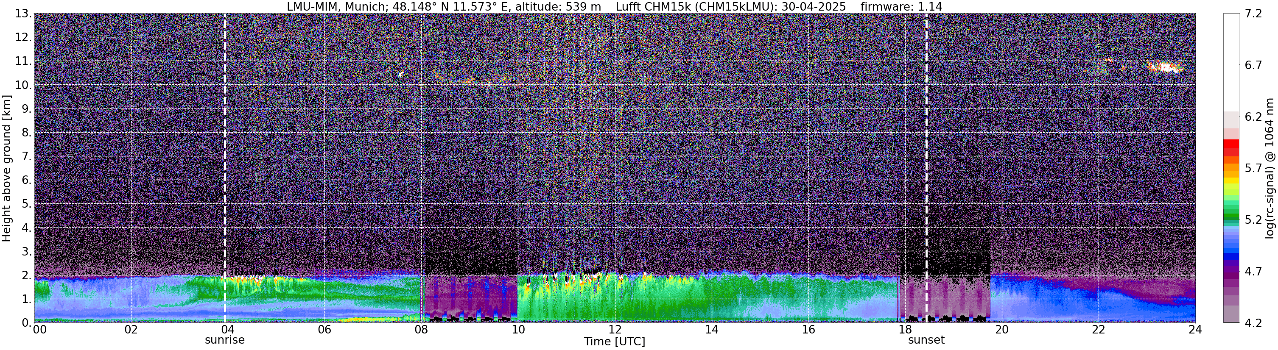This screenshot has width=1278, height=350.
Task: Click the dashed sunrise line marker
Action: pyautogui.click(x=225, y=168)
